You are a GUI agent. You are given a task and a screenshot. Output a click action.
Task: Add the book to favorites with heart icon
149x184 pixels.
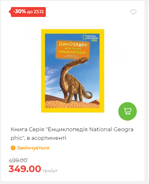133,12
